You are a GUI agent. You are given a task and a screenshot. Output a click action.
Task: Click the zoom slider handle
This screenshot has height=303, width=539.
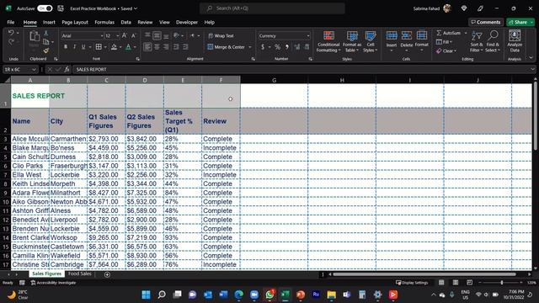coord(502,283)
